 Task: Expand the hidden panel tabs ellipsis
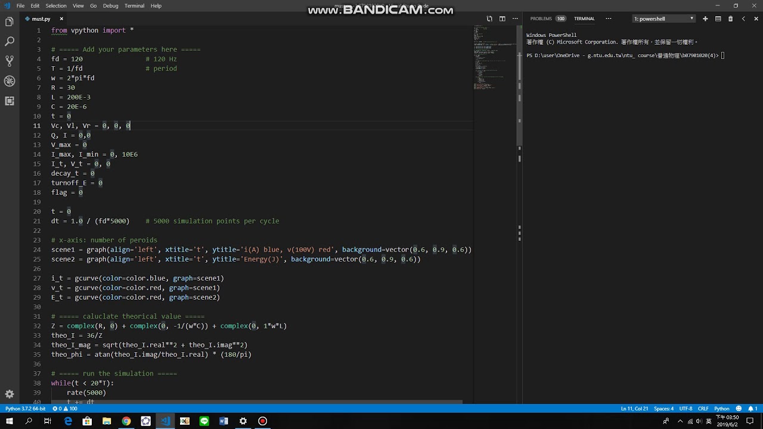pyautogui.click(x=608, y=18)
